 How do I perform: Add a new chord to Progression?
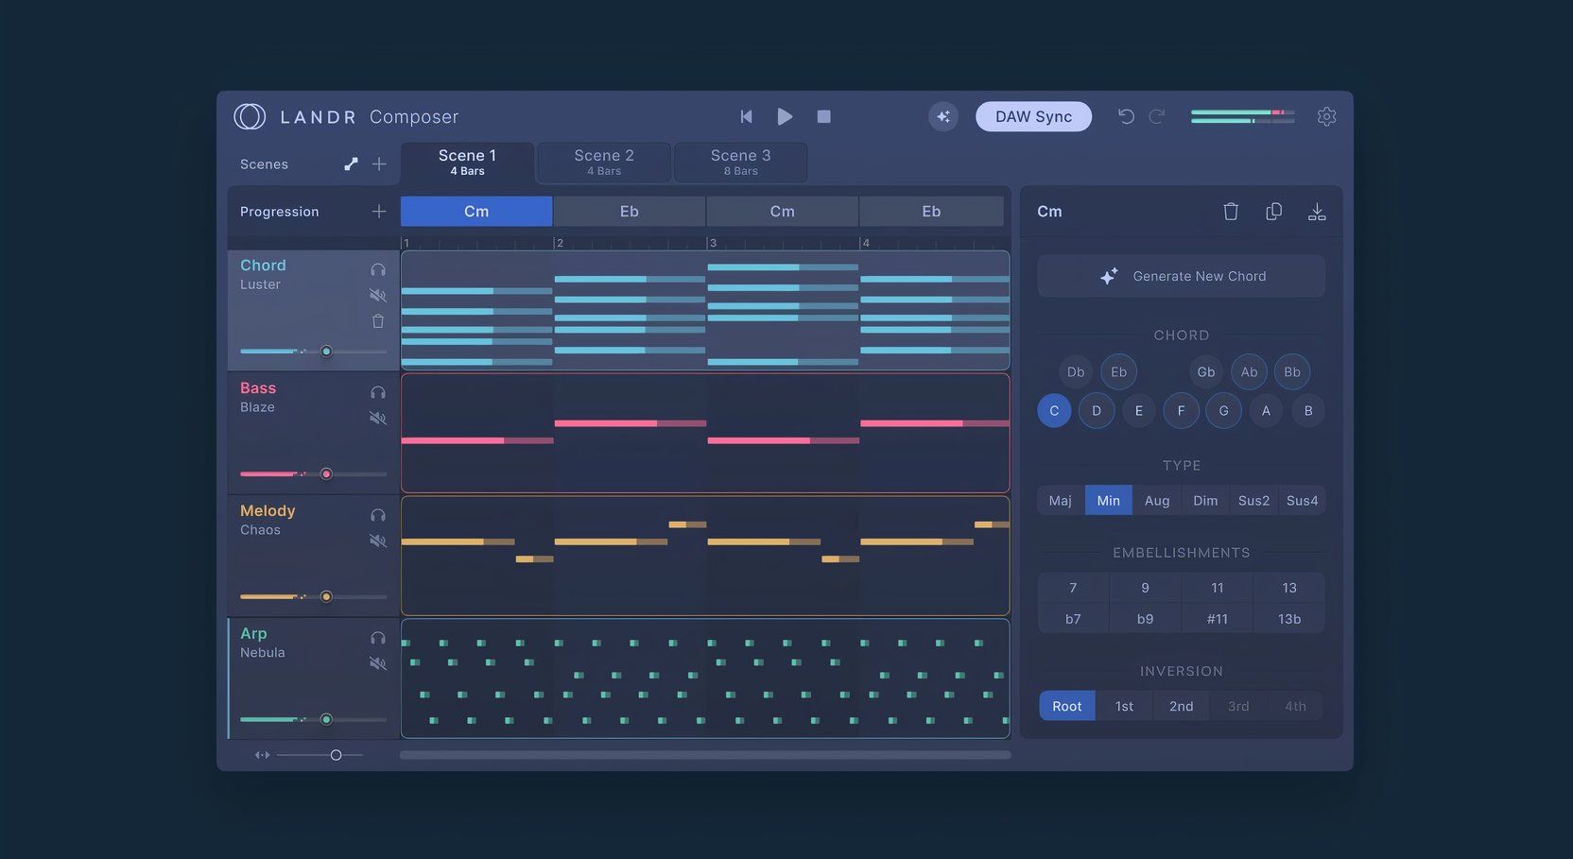pos(379,212)
